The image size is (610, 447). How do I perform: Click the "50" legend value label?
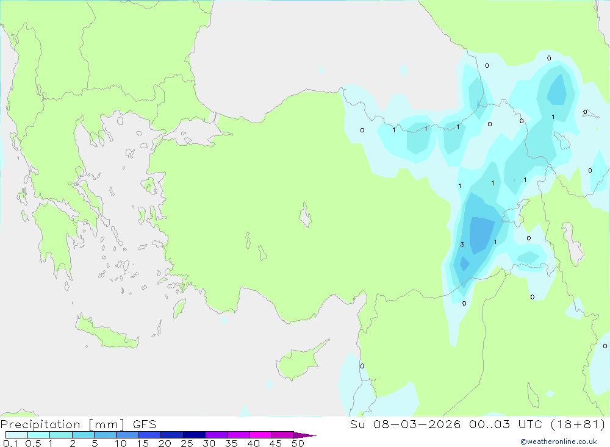(298, 443)
